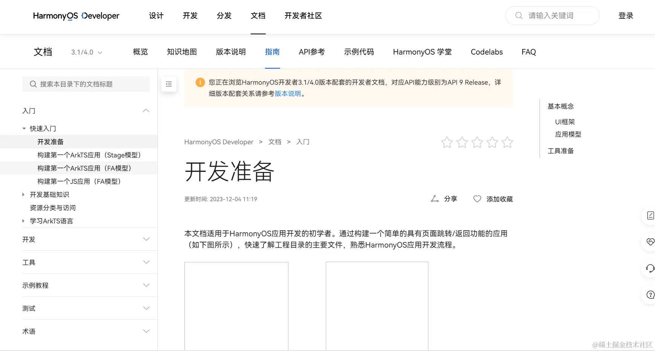Open the 设计 top menu
The height and width of the screenshot is (351, 655).
point(156,15)
